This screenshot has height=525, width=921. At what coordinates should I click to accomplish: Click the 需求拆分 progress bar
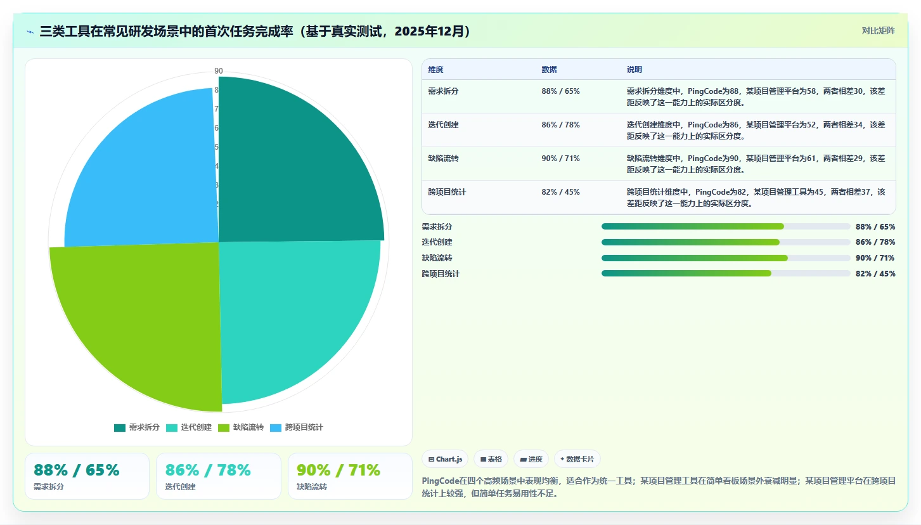coord(726,226)
